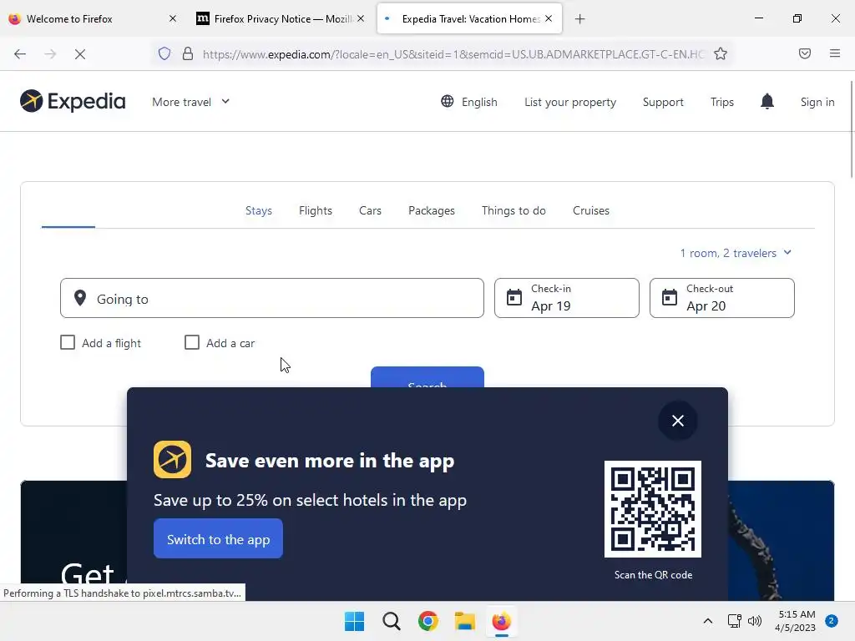This screenshot has width=855, height=641.
Task: Open Firefox tracking protection shield
Action: 164,53
